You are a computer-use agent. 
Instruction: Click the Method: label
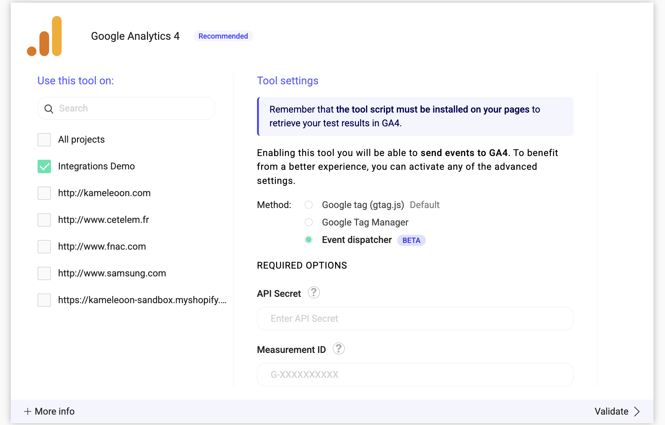click(274, 205)
